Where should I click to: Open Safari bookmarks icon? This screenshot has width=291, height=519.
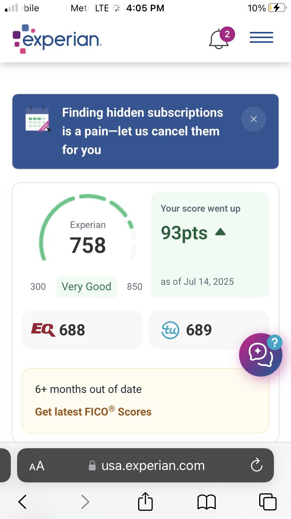coord(206,502)
